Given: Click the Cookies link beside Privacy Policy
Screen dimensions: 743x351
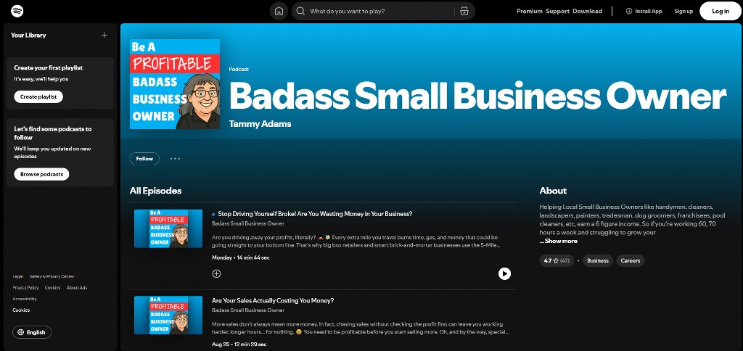Looking at the screenshot, I should 52,287.
